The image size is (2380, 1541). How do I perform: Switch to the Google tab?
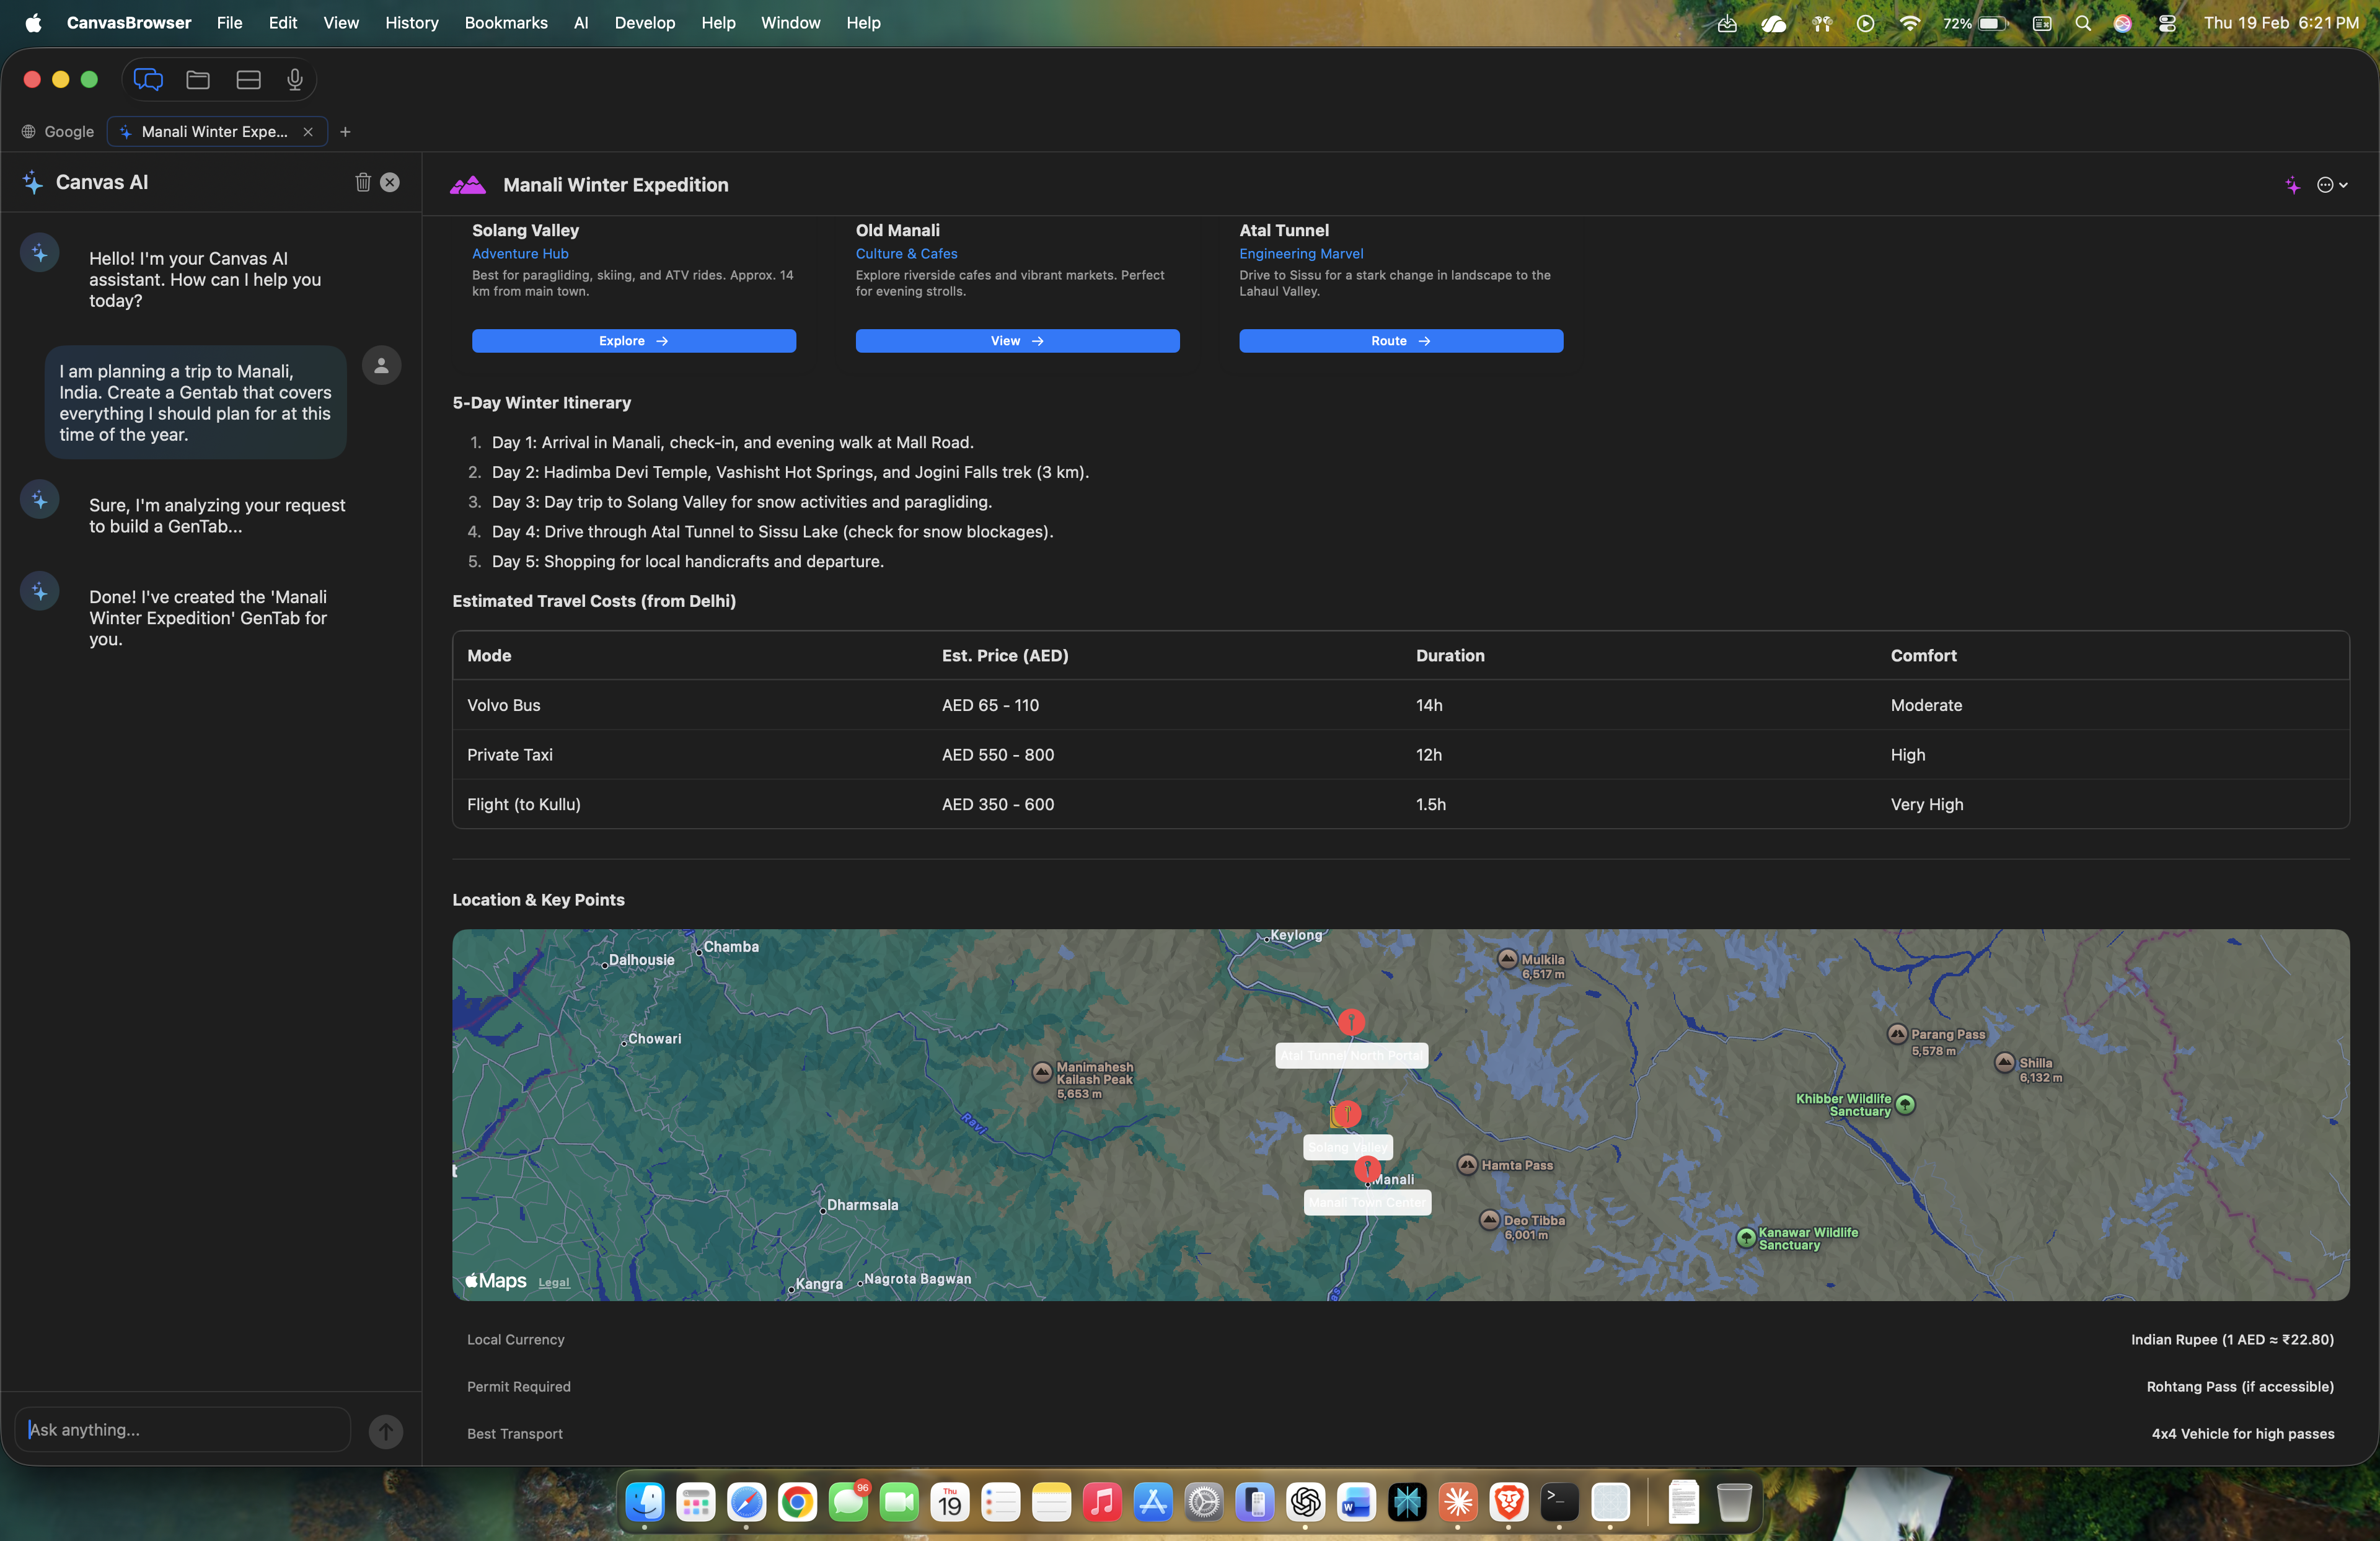(x=69, y=131)
